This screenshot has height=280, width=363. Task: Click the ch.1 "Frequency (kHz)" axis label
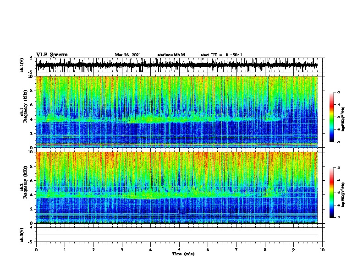25,107
